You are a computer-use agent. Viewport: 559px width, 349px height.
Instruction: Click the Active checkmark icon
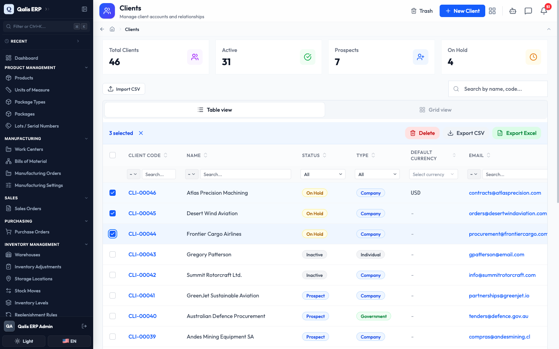pos(307,57)
